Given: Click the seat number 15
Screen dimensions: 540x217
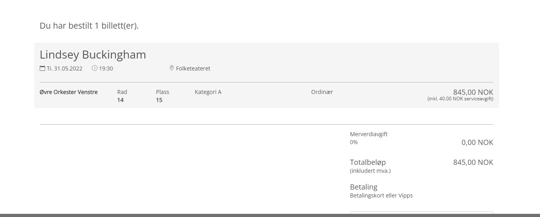Looking at the screenshot, I should (x=159, y=100).
